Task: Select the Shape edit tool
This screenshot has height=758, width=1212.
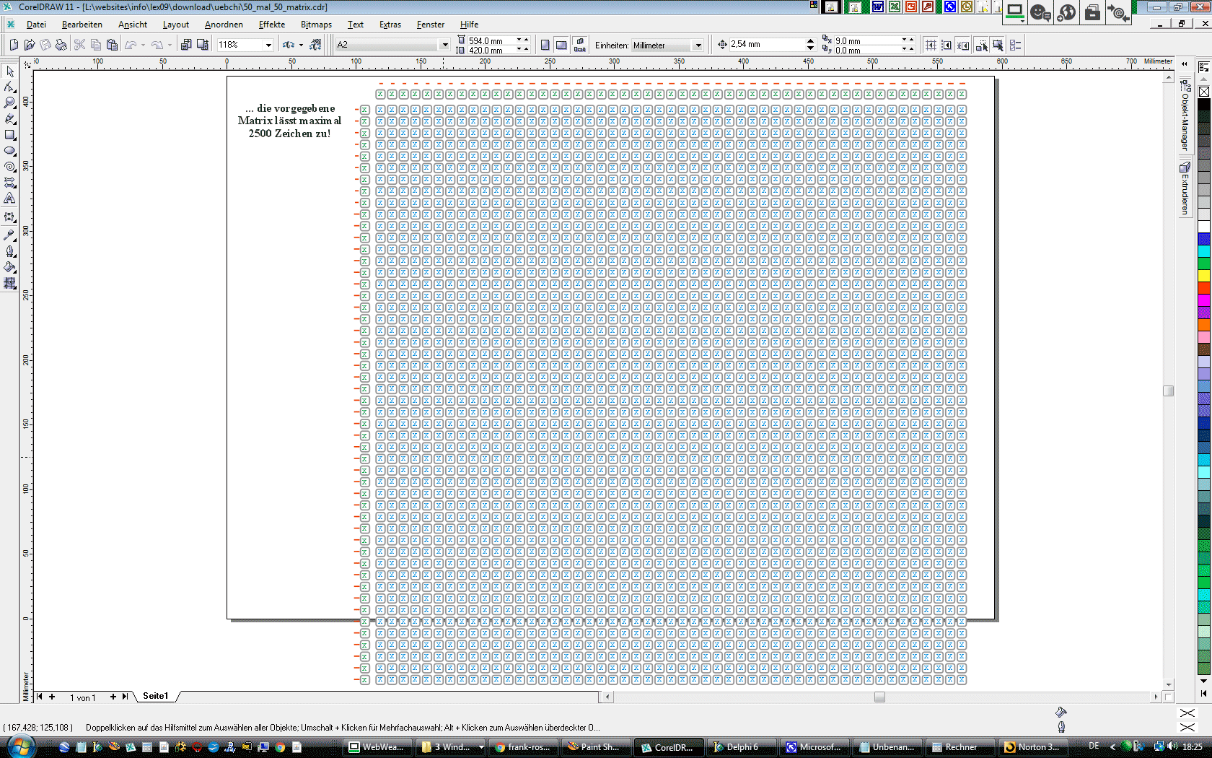Action: tap(10, 87)
